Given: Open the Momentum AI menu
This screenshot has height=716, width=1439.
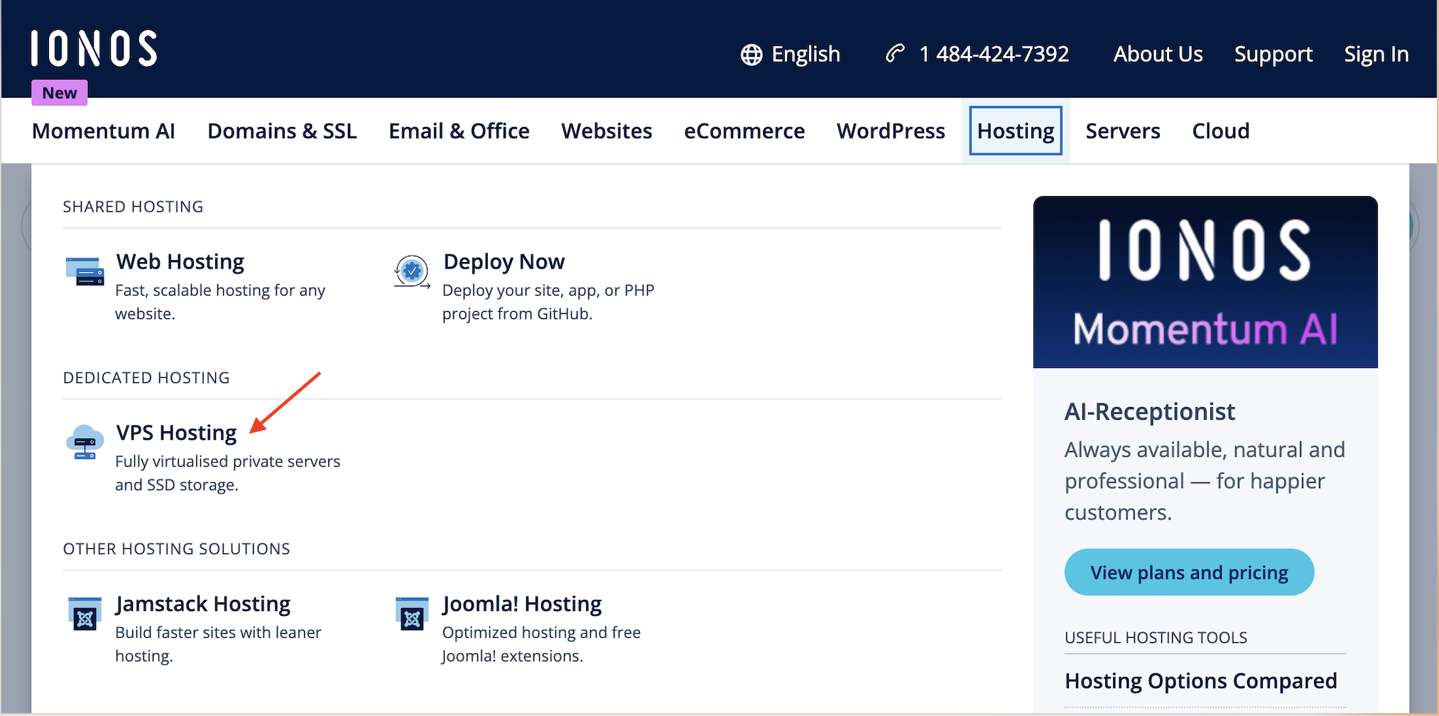Looking at the screenshot, I should [x=104, y=131].
